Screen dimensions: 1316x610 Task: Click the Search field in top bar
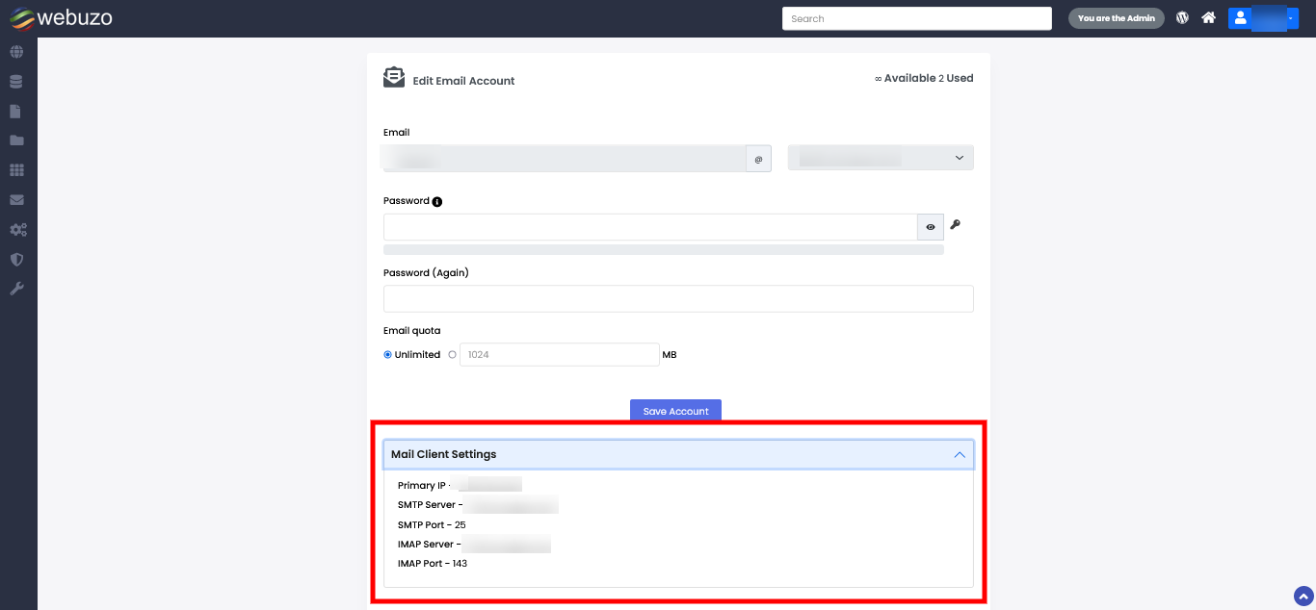click(916, 18)
